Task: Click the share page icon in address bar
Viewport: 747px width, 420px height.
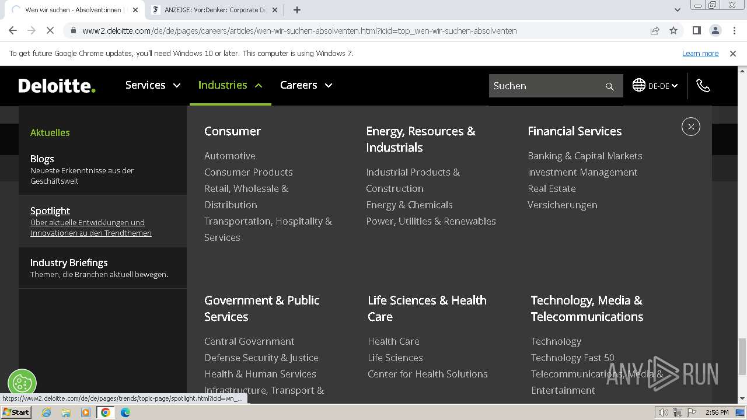Action: coord(655,30)
